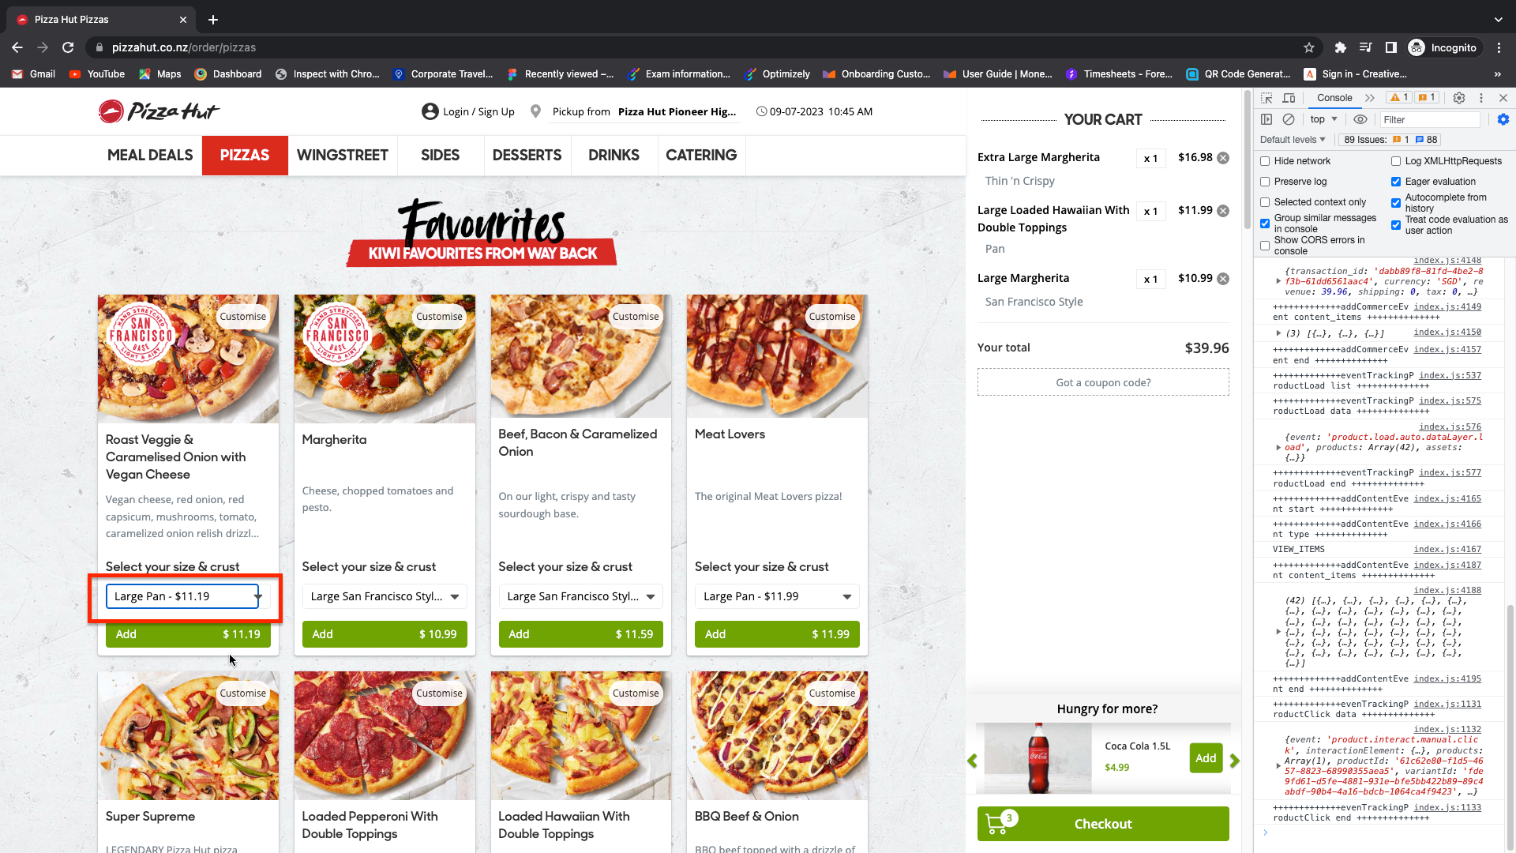
Task: Bookmark this page with the star icon
Action: pos(1309,47)
